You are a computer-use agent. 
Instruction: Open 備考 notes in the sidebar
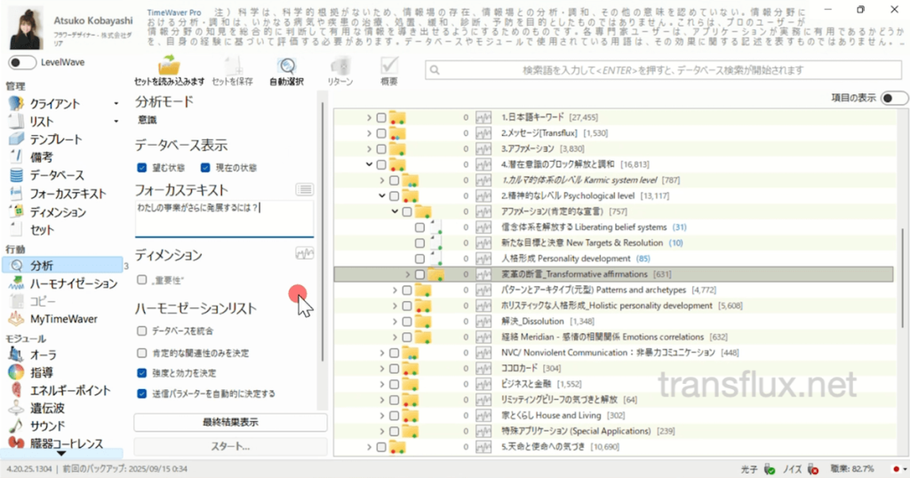pyautogui.click(x=42, y=157)
